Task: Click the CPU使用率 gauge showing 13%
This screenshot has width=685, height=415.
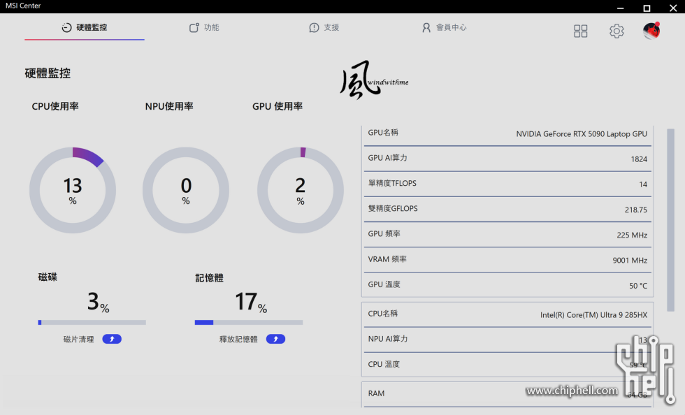Action: pyautogui.click(x=73, y=190)
